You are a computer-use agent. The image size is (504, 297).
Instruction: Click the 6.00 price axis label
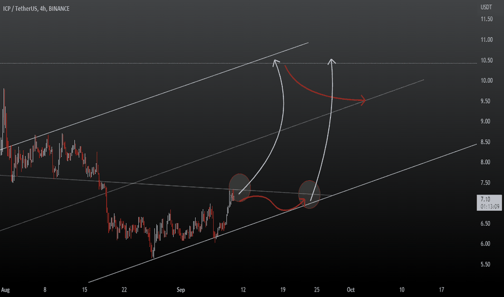click(486, 244)
